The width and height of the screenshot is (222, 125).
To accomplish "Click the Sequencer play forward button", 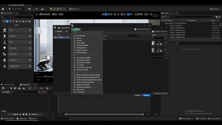I will pos(26,114).
